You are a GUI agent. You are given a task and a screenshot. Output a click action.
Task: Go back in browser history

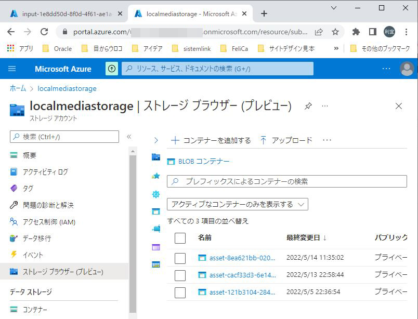click(11, 32)
